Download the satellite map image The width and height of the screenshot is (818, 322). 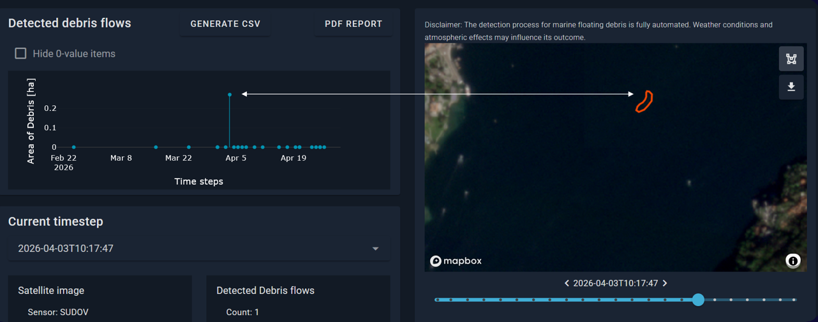(791, 87)
